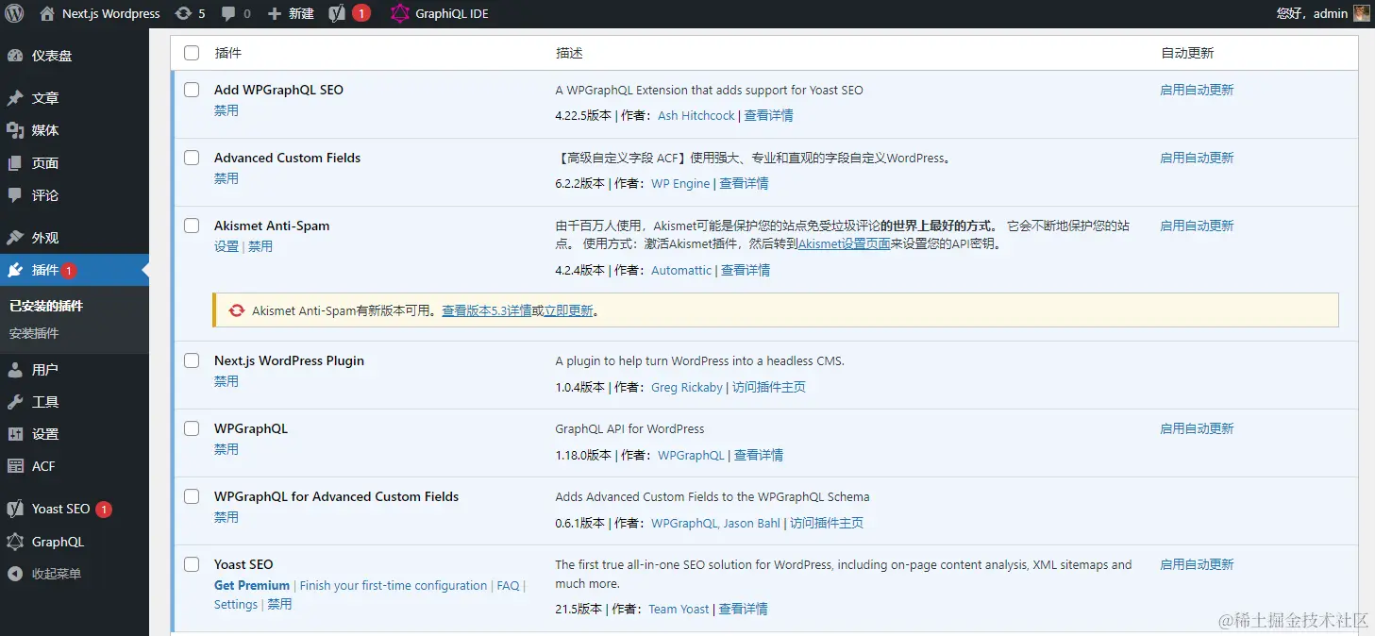Open WP Engine author link for Advanced Custom Fields
This screenshot has width=1375, height=636.
pyautogui.click(x=680, y=183)
